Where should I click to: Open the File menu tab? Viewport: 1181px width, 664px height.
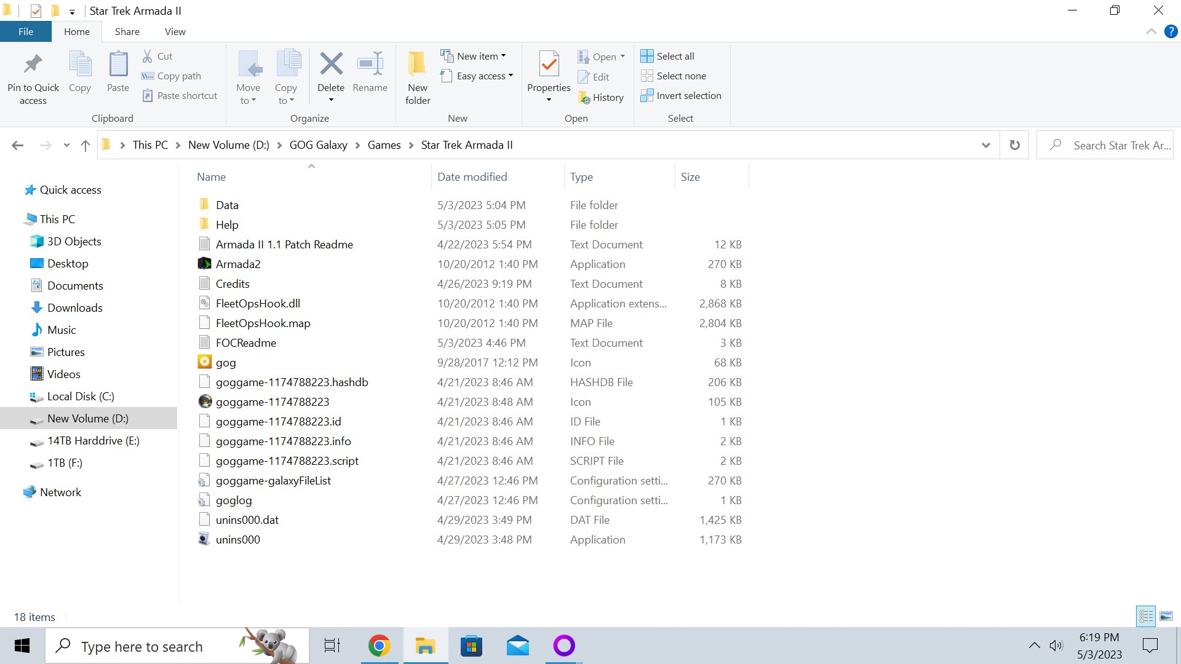[26, 31]
